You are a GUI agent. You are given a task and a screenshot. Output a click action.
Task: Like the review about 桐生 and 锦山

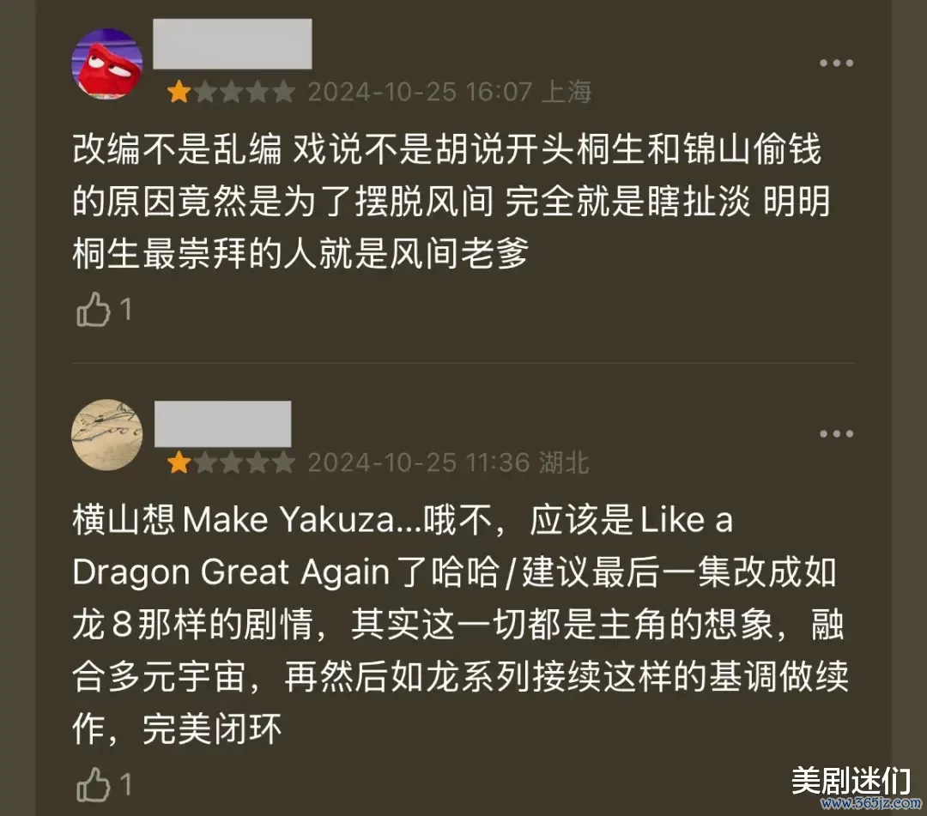(x=93, y=309)
